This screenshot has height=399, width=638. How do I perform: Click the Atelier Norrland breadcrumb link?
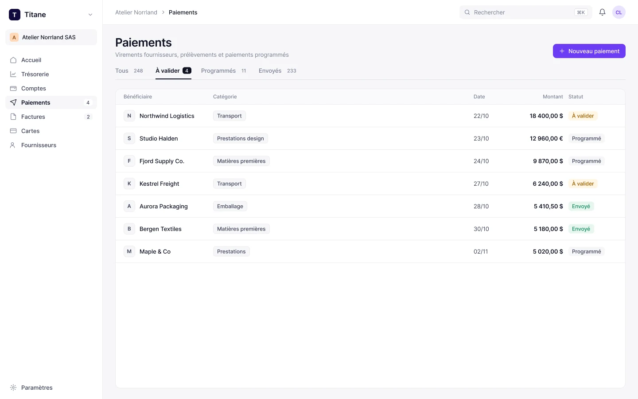coord(136,12)
